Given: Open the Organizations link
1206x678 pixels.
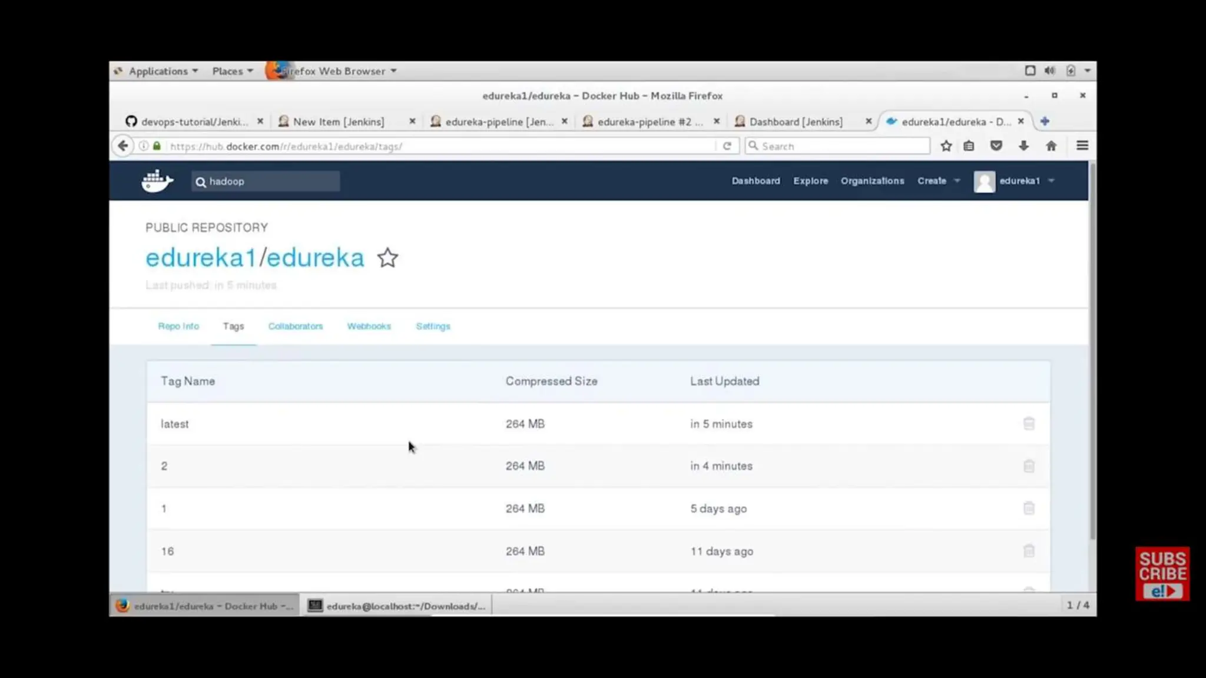Looking at the screenshot, I should click(872, 181).
